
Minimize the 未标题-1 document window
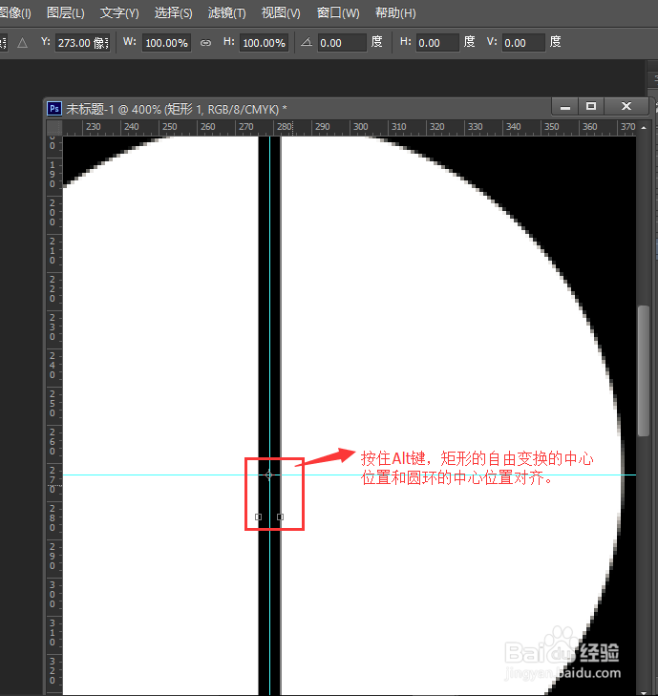tap(564, 107)
